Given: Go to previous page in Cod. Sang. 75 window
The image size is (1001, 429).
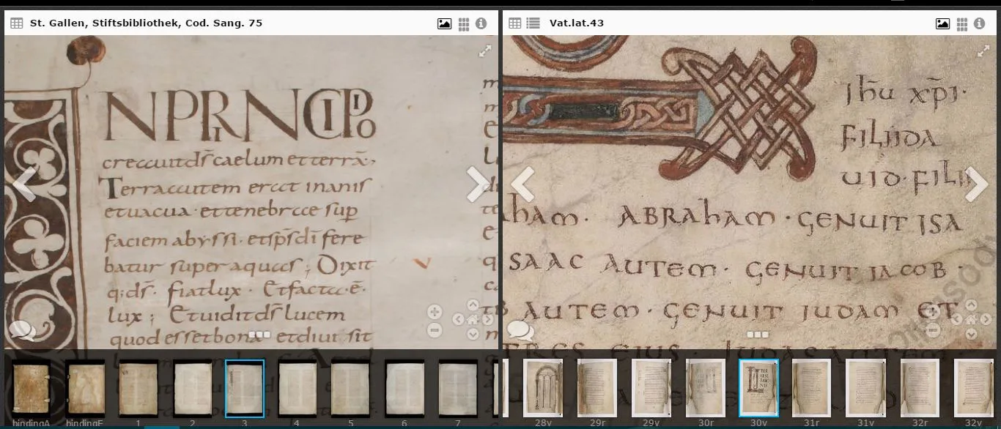Looking at the screenshot, I should [x=23, y=184].
